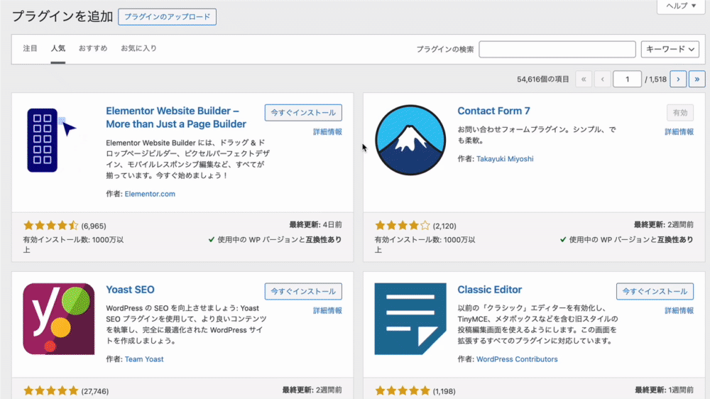This screenshot has height=399, width=710.
Task: Open 詳細情報 for Elementor
Action: 327,132
